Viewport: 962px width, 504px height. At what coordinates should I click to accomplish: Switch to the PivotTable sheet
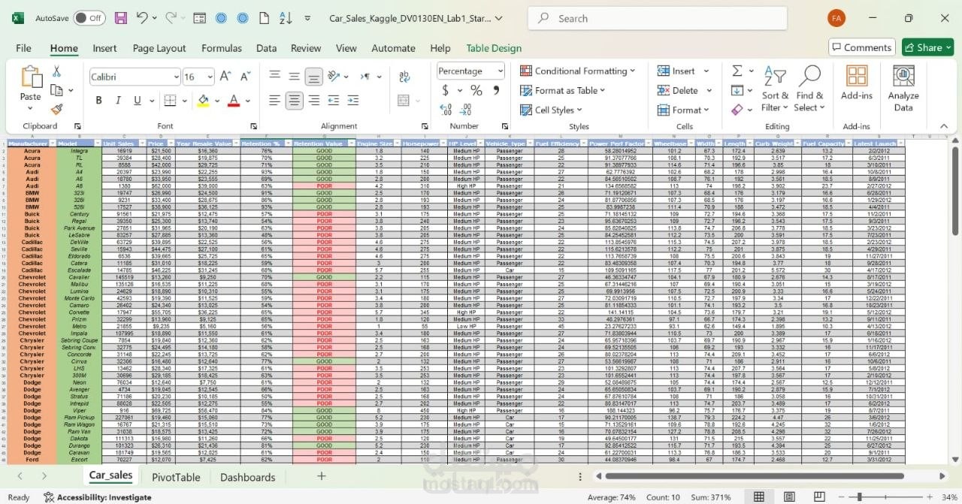tap(176, 477)
